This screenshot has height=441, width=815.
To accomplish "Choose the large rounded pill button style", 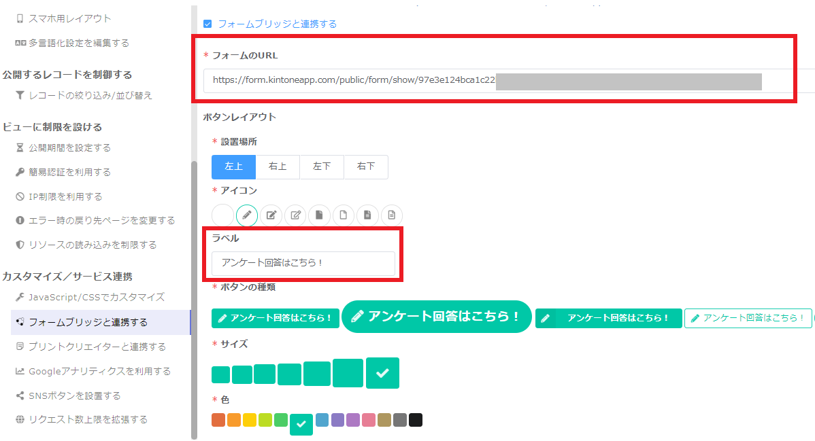I will click(x=436, y=317).
